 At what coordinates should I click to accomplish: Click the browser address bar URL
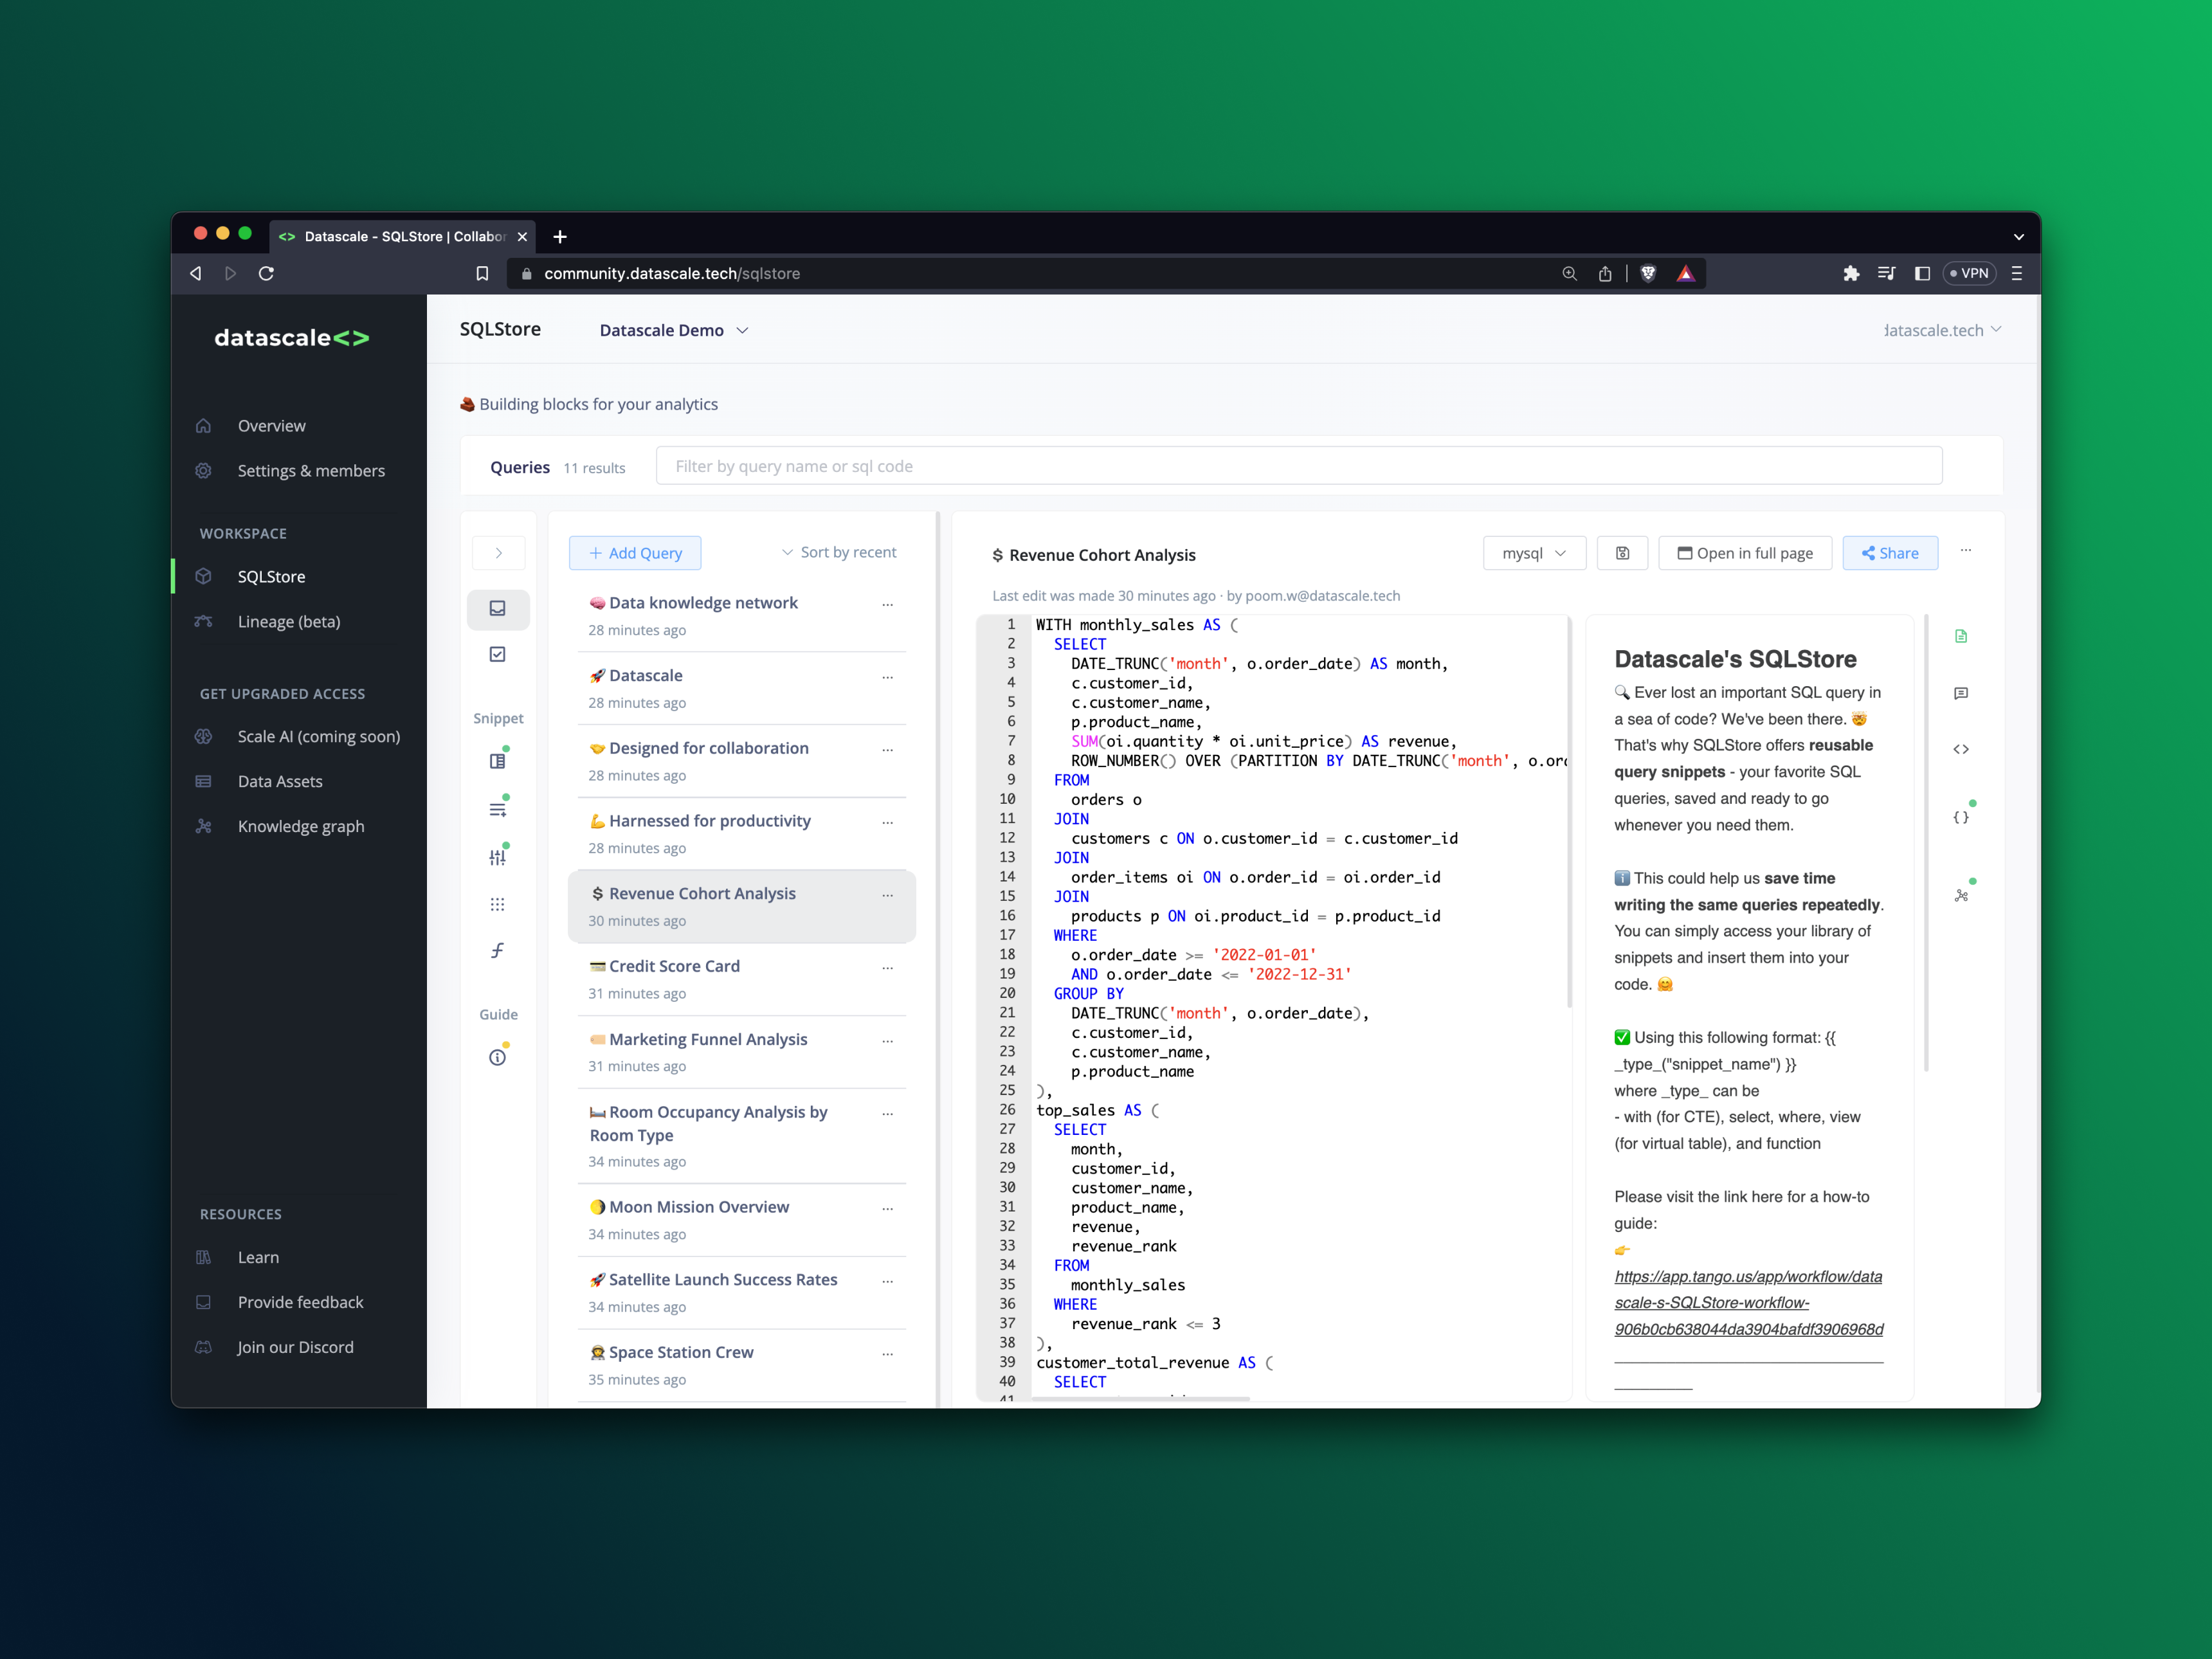[671, 273]
